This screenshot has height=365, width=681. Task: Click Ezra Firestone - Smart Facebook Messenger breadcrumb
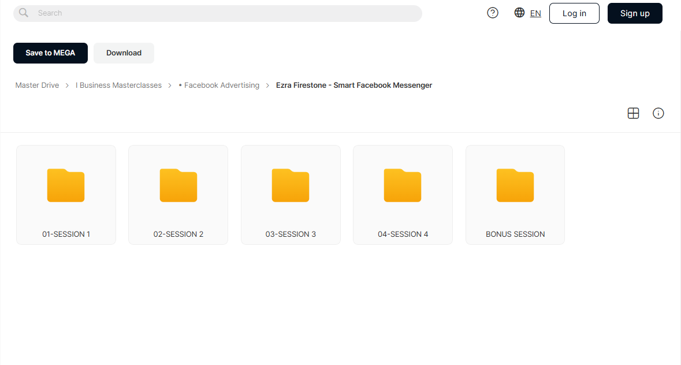pyautogui.click(x=354, y=85)
